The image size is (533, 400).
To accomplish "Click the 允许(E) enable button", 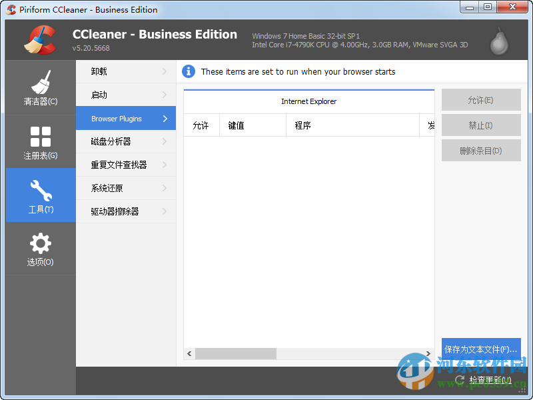I will [x=481, y=100].
